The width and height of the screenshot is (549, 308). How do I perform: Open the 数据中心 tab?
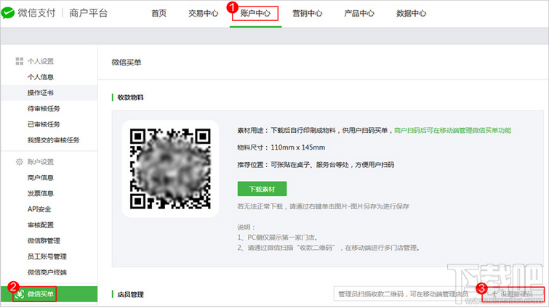412,13
